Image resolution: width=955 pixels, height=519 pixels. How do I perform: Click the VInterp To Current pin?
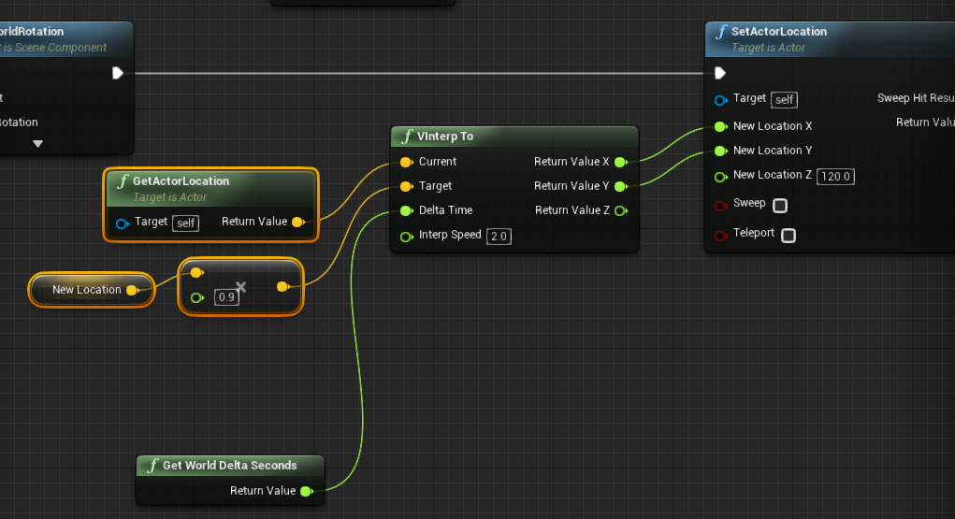(407, 162)
